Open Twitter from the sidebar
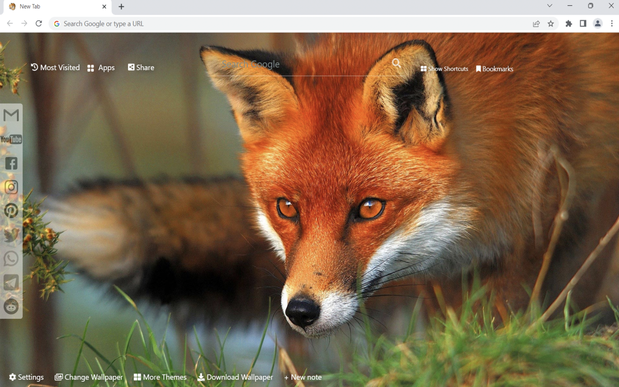Viewport: 619px width, 387px height. pos(11,235)
